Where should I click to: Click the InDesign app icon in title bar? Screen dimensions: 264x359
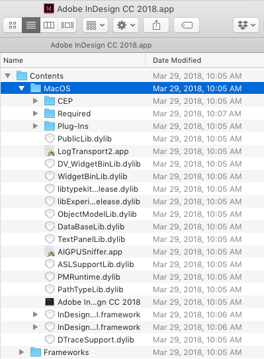[49, 9]
